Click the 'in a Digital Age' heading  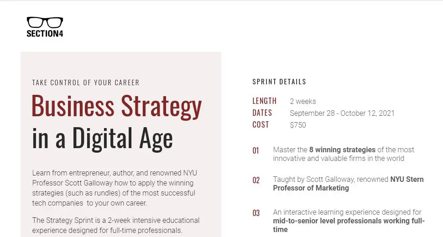click(x=103, y=138)
